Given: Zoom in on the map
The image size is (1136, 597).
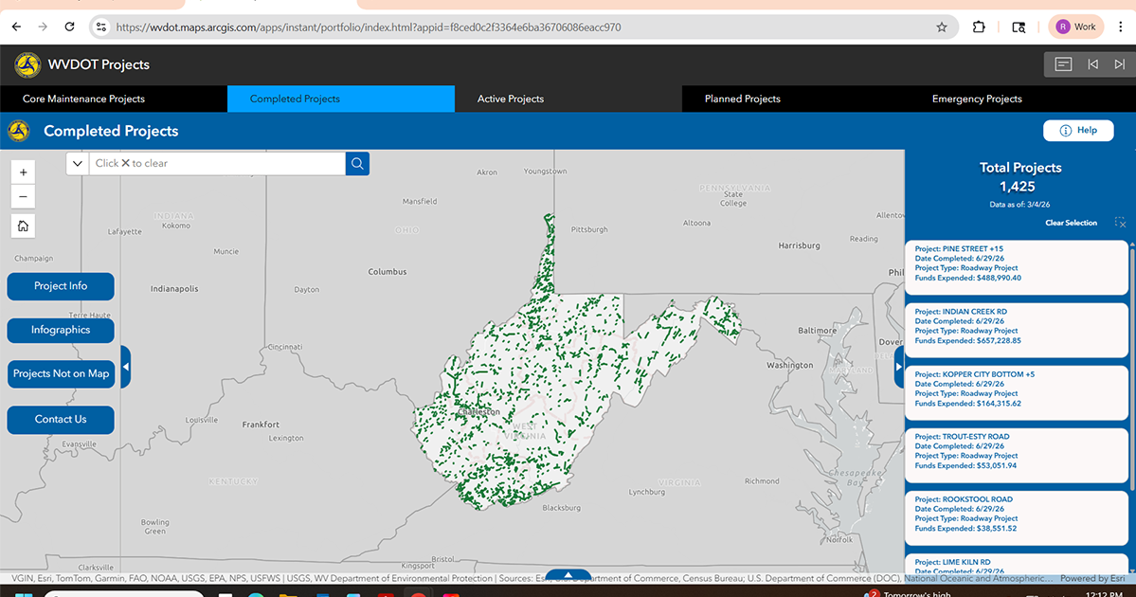Looking at the screenshot, I should [23, 172].
